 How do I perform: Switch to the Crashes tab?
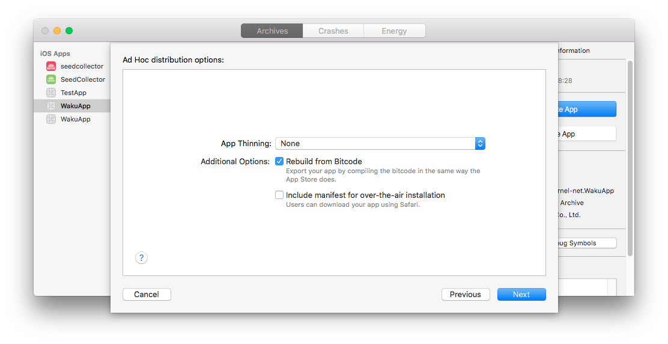(333, 31)
